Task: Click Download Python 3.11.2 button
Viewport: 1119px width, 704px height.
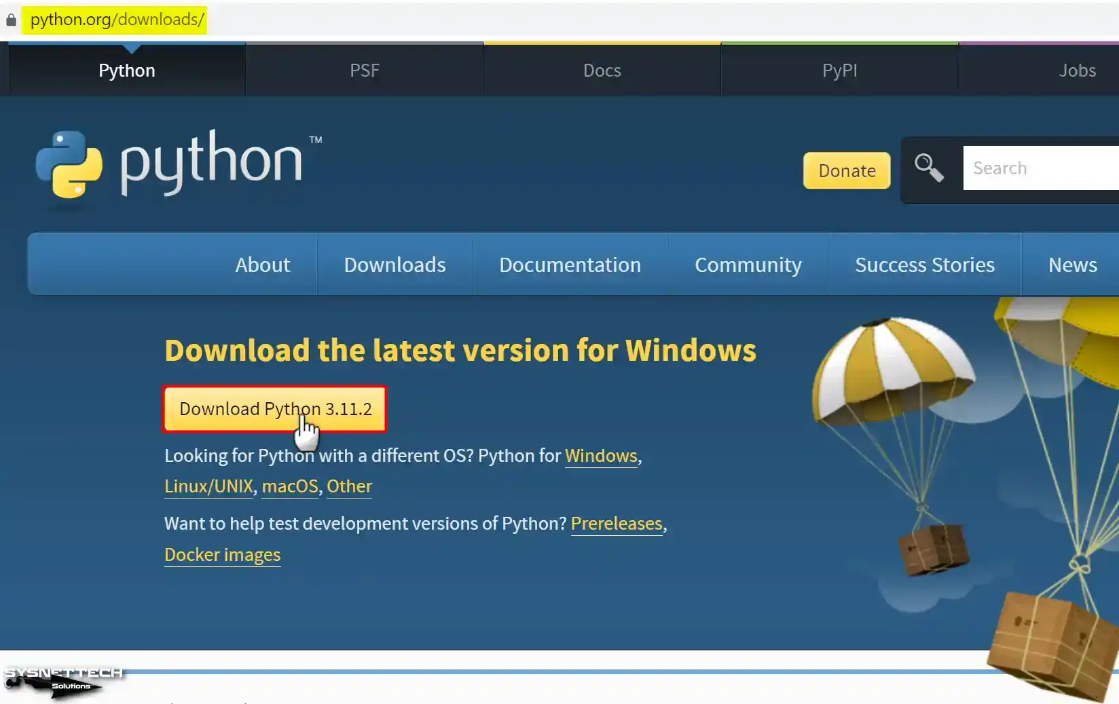Action: click(275, 409)
